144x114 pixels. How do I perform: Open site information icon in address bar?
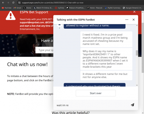coord(19,3)
